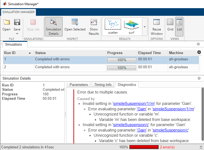Click the 2 error(s) status link

point(167,147)
